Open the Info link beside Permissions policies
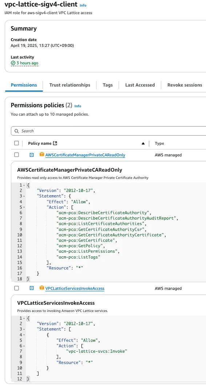This screenshot has width=206, height=388. point(78,106)
